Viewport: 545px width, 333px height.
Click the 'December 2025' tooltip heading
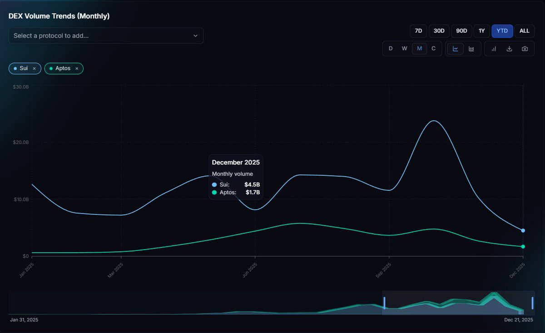pos(236,163)
